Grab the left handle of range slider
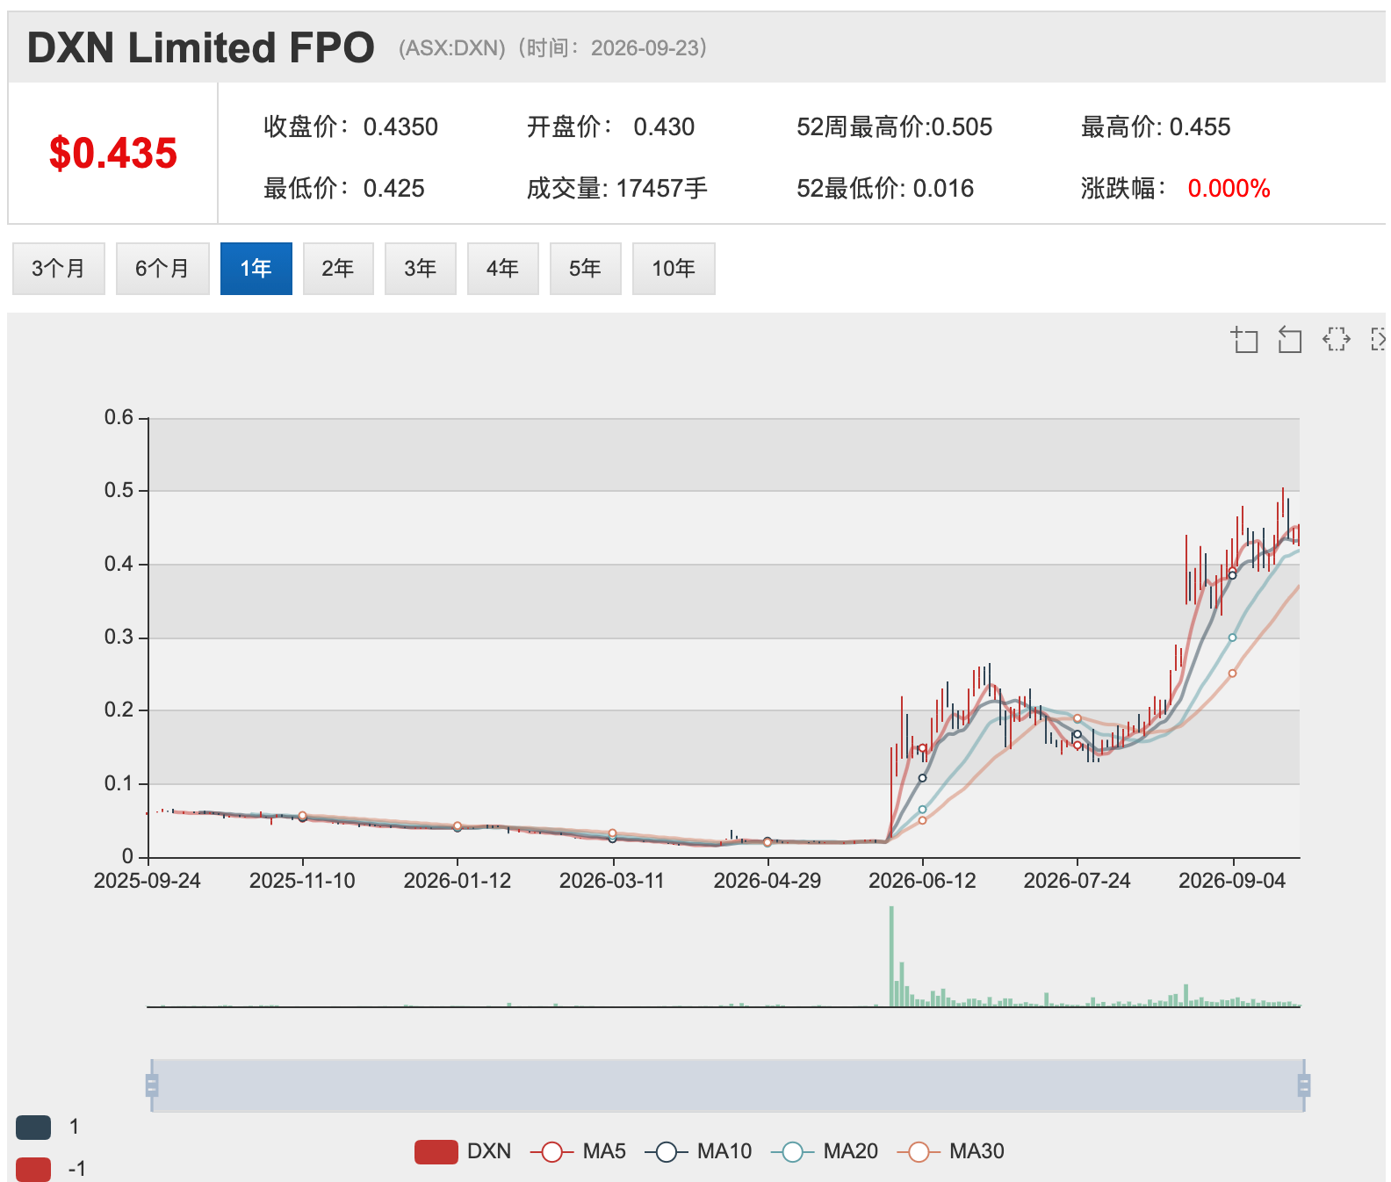 152,1086
